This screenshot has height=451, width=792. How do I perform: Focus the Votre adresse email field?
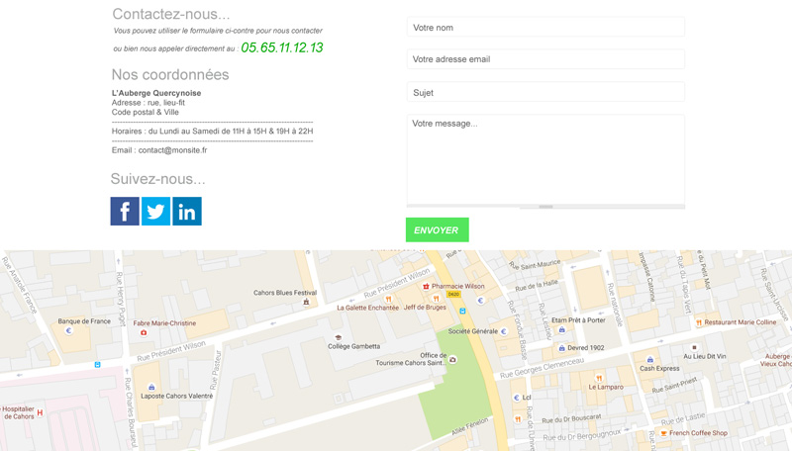click(545, 59)
